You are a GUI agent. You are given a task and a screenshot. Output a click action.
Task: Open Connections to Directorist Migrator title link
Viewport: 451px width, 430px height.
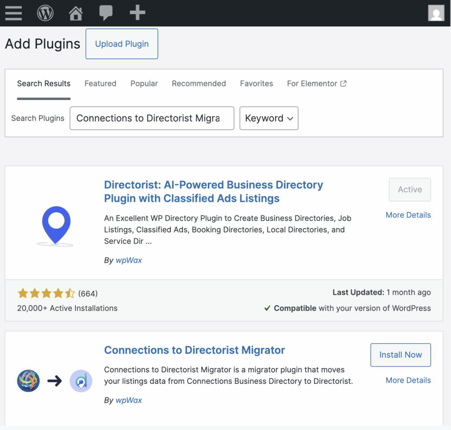tap(194, 350)
